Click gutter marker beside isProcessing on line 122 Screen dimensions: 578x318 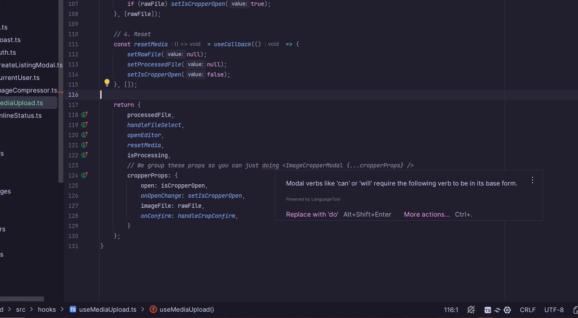pos(85,155)
